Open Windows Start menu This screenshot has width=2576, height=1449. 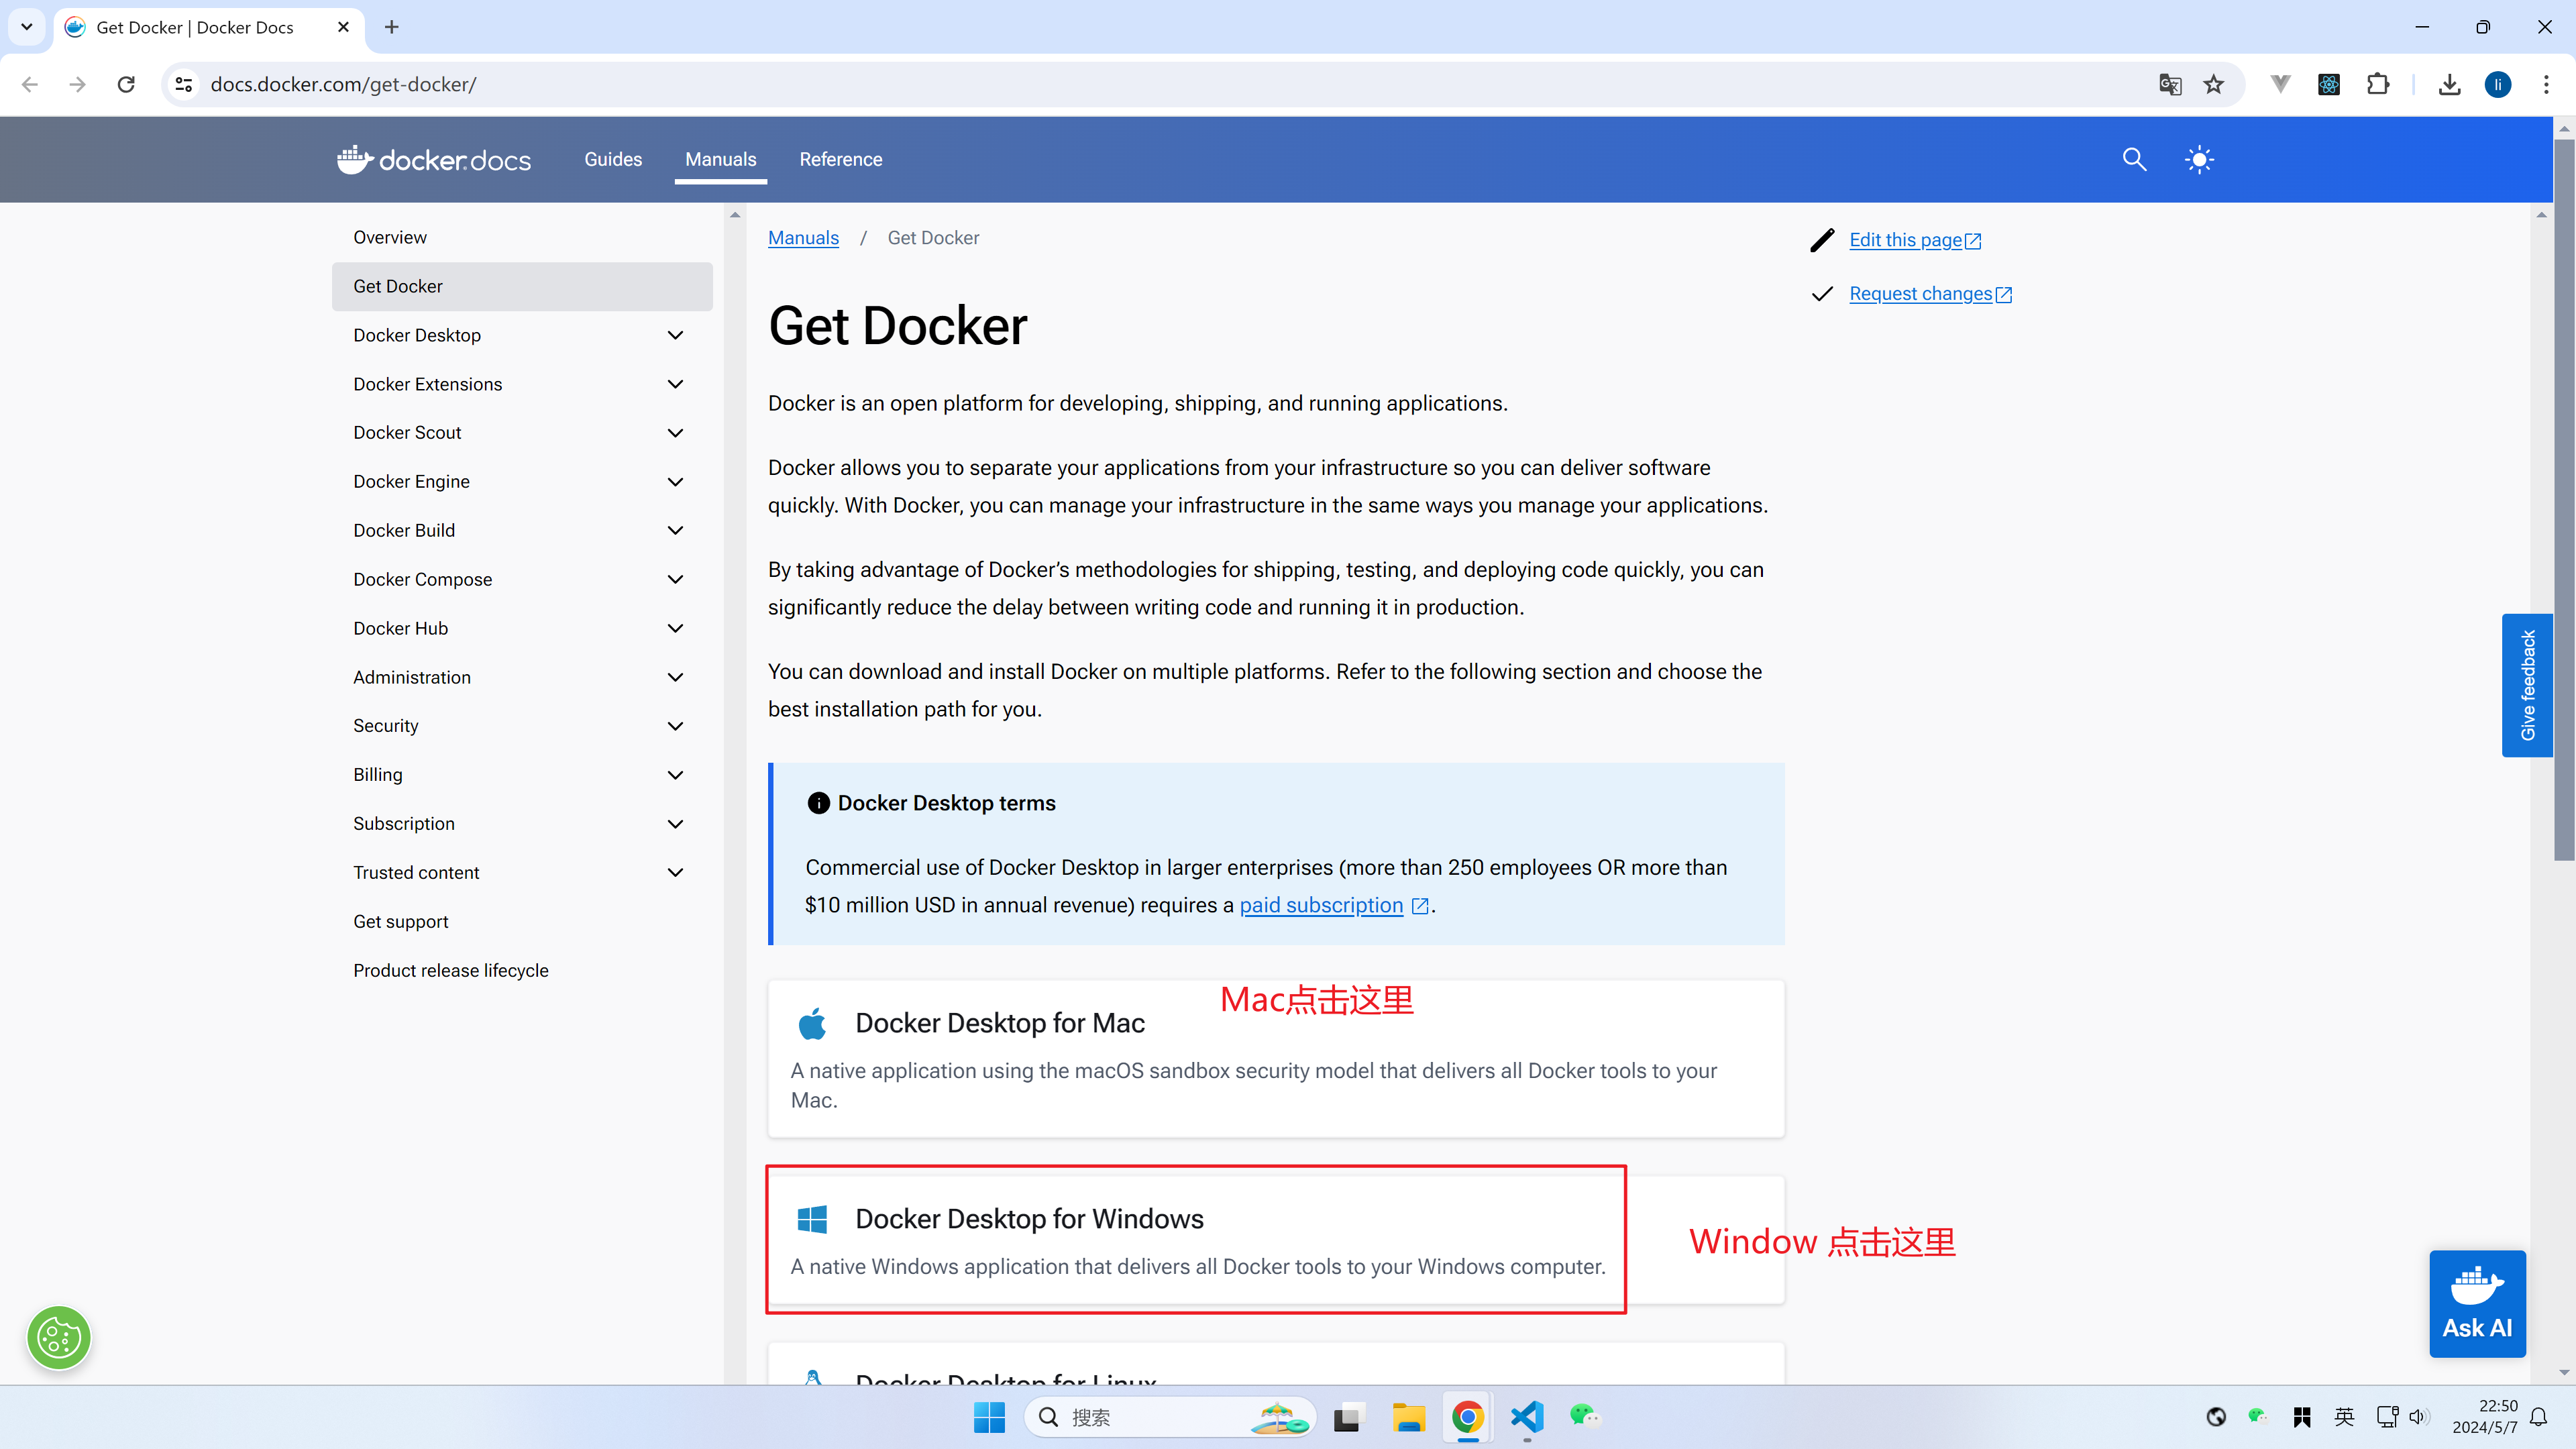(989, 1417)
